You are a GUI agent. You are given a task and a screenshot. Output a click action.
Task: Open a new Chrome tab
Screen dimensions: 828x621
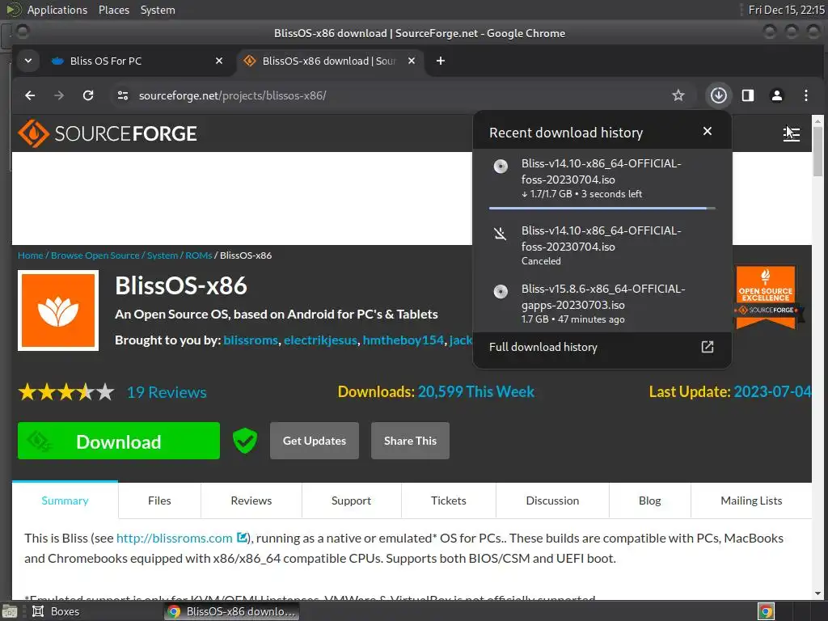click(441, 61)
